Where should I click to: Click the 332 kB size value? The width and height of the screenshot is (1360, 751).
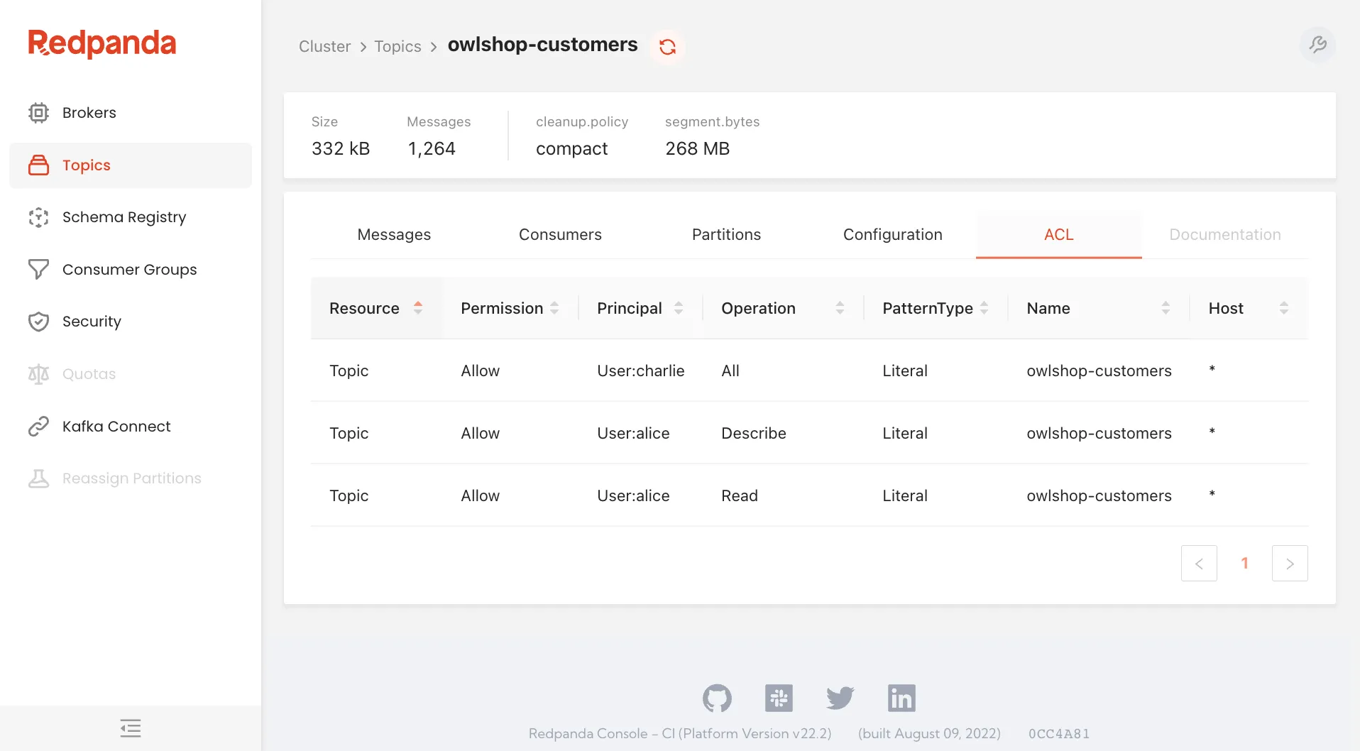pyautogui.click(x=340, y=149)
